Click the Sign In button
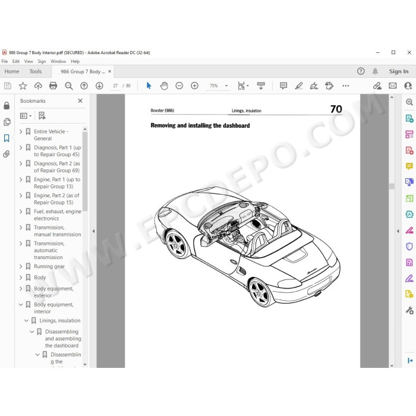The image size is (416, 416). [399, 71]
